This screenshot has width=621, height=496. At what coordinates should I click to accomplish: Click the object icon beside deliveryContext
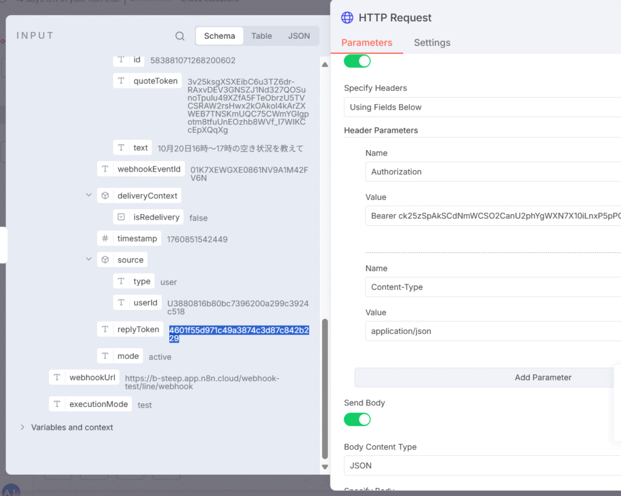pos(106,196)
